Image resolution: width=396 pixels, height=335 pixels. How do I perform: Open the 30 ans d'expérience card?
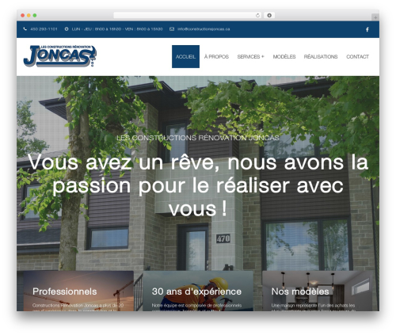(198, 291)
